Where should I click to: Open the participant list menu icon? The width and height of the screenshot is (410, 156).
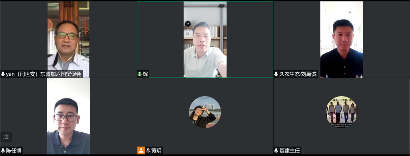coord(6,137)
